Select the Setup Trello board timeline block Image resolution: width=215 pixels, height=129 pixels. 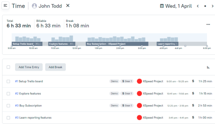click(27, 44)
